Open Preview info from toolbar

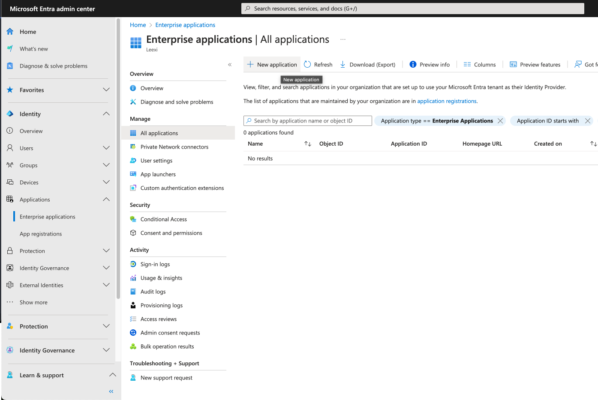(430, 65)
